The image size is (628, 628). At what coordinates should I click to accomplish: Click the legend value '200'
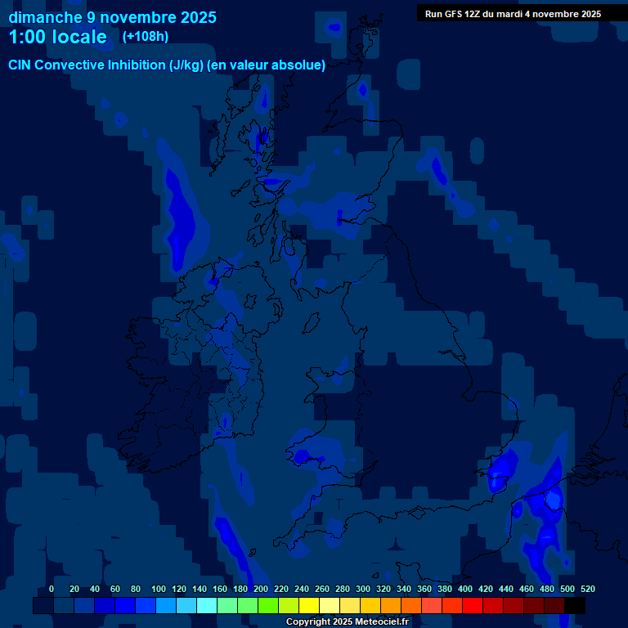point(261,589)
